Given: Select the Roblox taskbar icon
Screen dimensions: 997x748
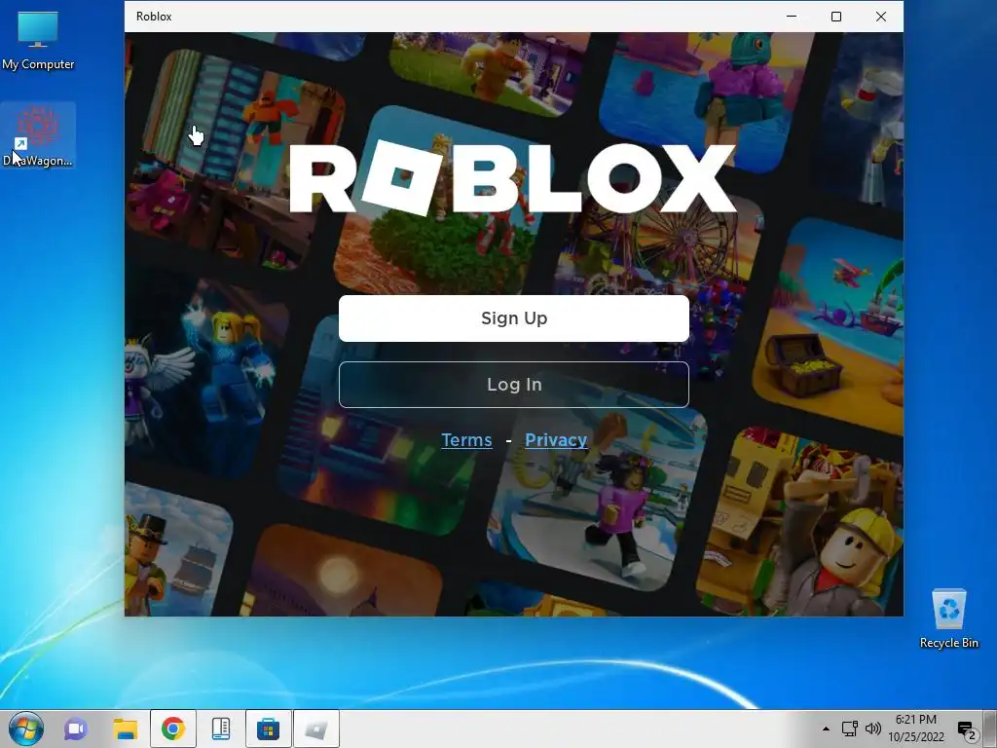Looking at the screenshot, I should (x=316, y=729).
